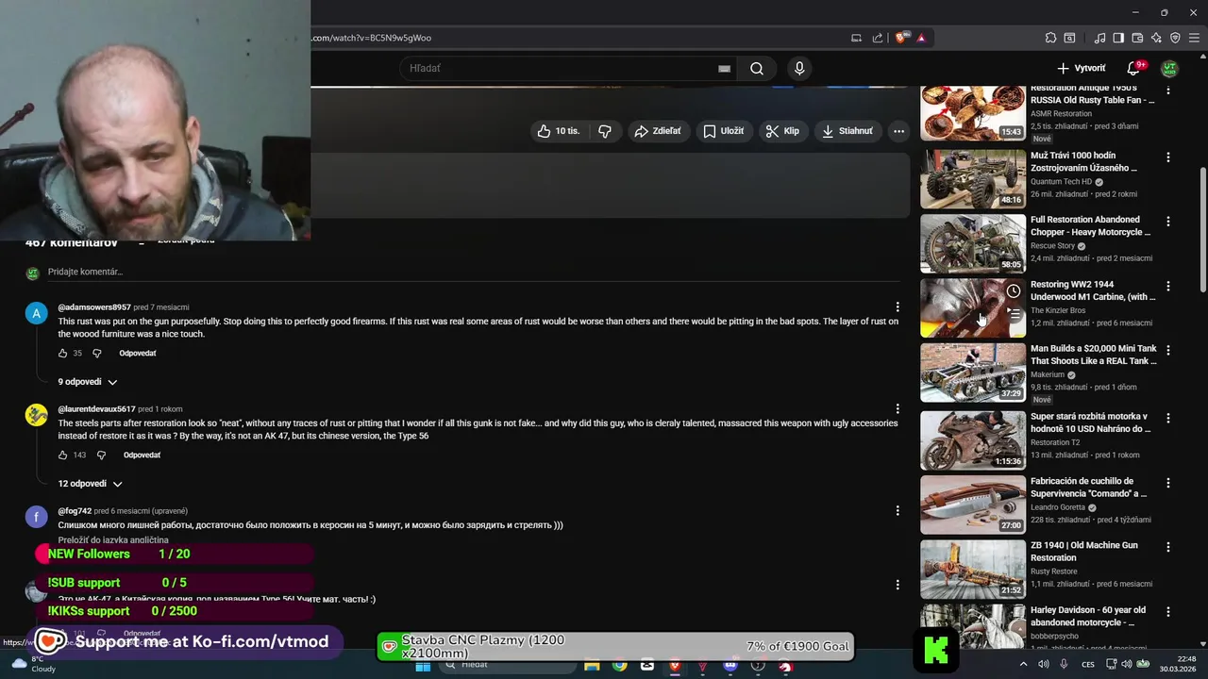Open options for Russia Old Rusty Table Fan video

(1168, 91)
